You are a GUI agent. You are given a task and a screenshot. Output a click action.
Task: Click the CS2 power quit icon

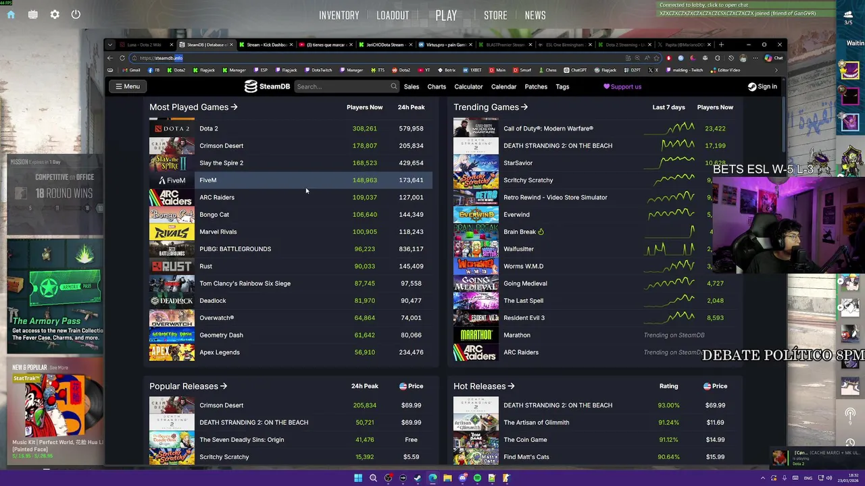point(76,14)
